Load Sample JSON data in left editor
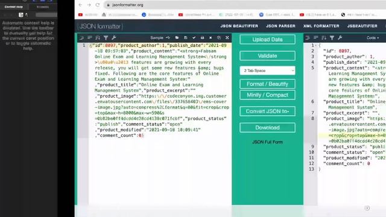386x217 pixels. click(160, 37)
